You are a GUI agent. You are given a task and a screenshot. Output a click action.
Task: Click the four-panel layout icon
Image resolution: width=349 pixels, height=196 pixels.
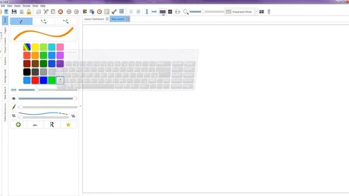pyautogui.click(x=262, y=12)
